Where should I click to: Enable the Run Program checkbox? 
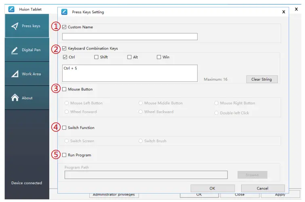64,155
